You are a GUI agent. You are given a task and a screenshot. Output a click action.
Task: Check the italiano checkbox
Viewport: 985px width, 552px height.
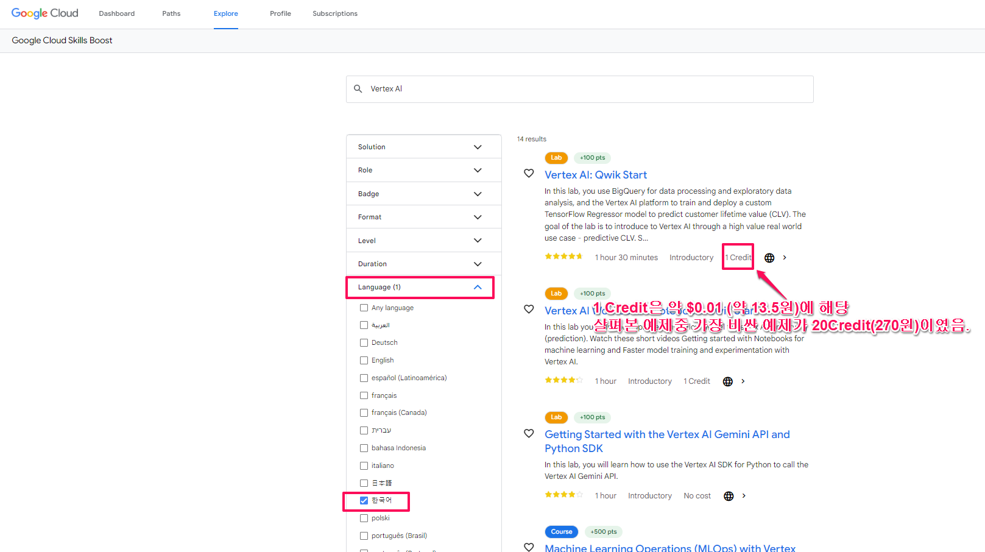click(x=364, y=466)
